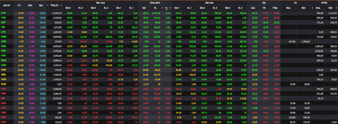The height and width of the screenshot is (124, 338).
Task: Click the Khớp lệnh group header
Action: [155, 3]
